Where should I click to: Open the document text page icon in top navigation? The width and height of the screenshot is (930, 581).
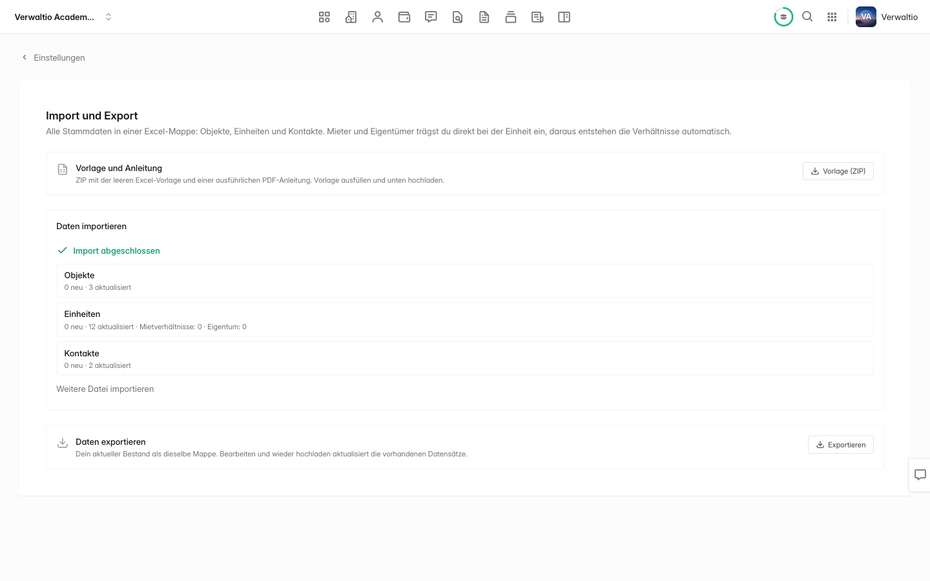(484, 17)
